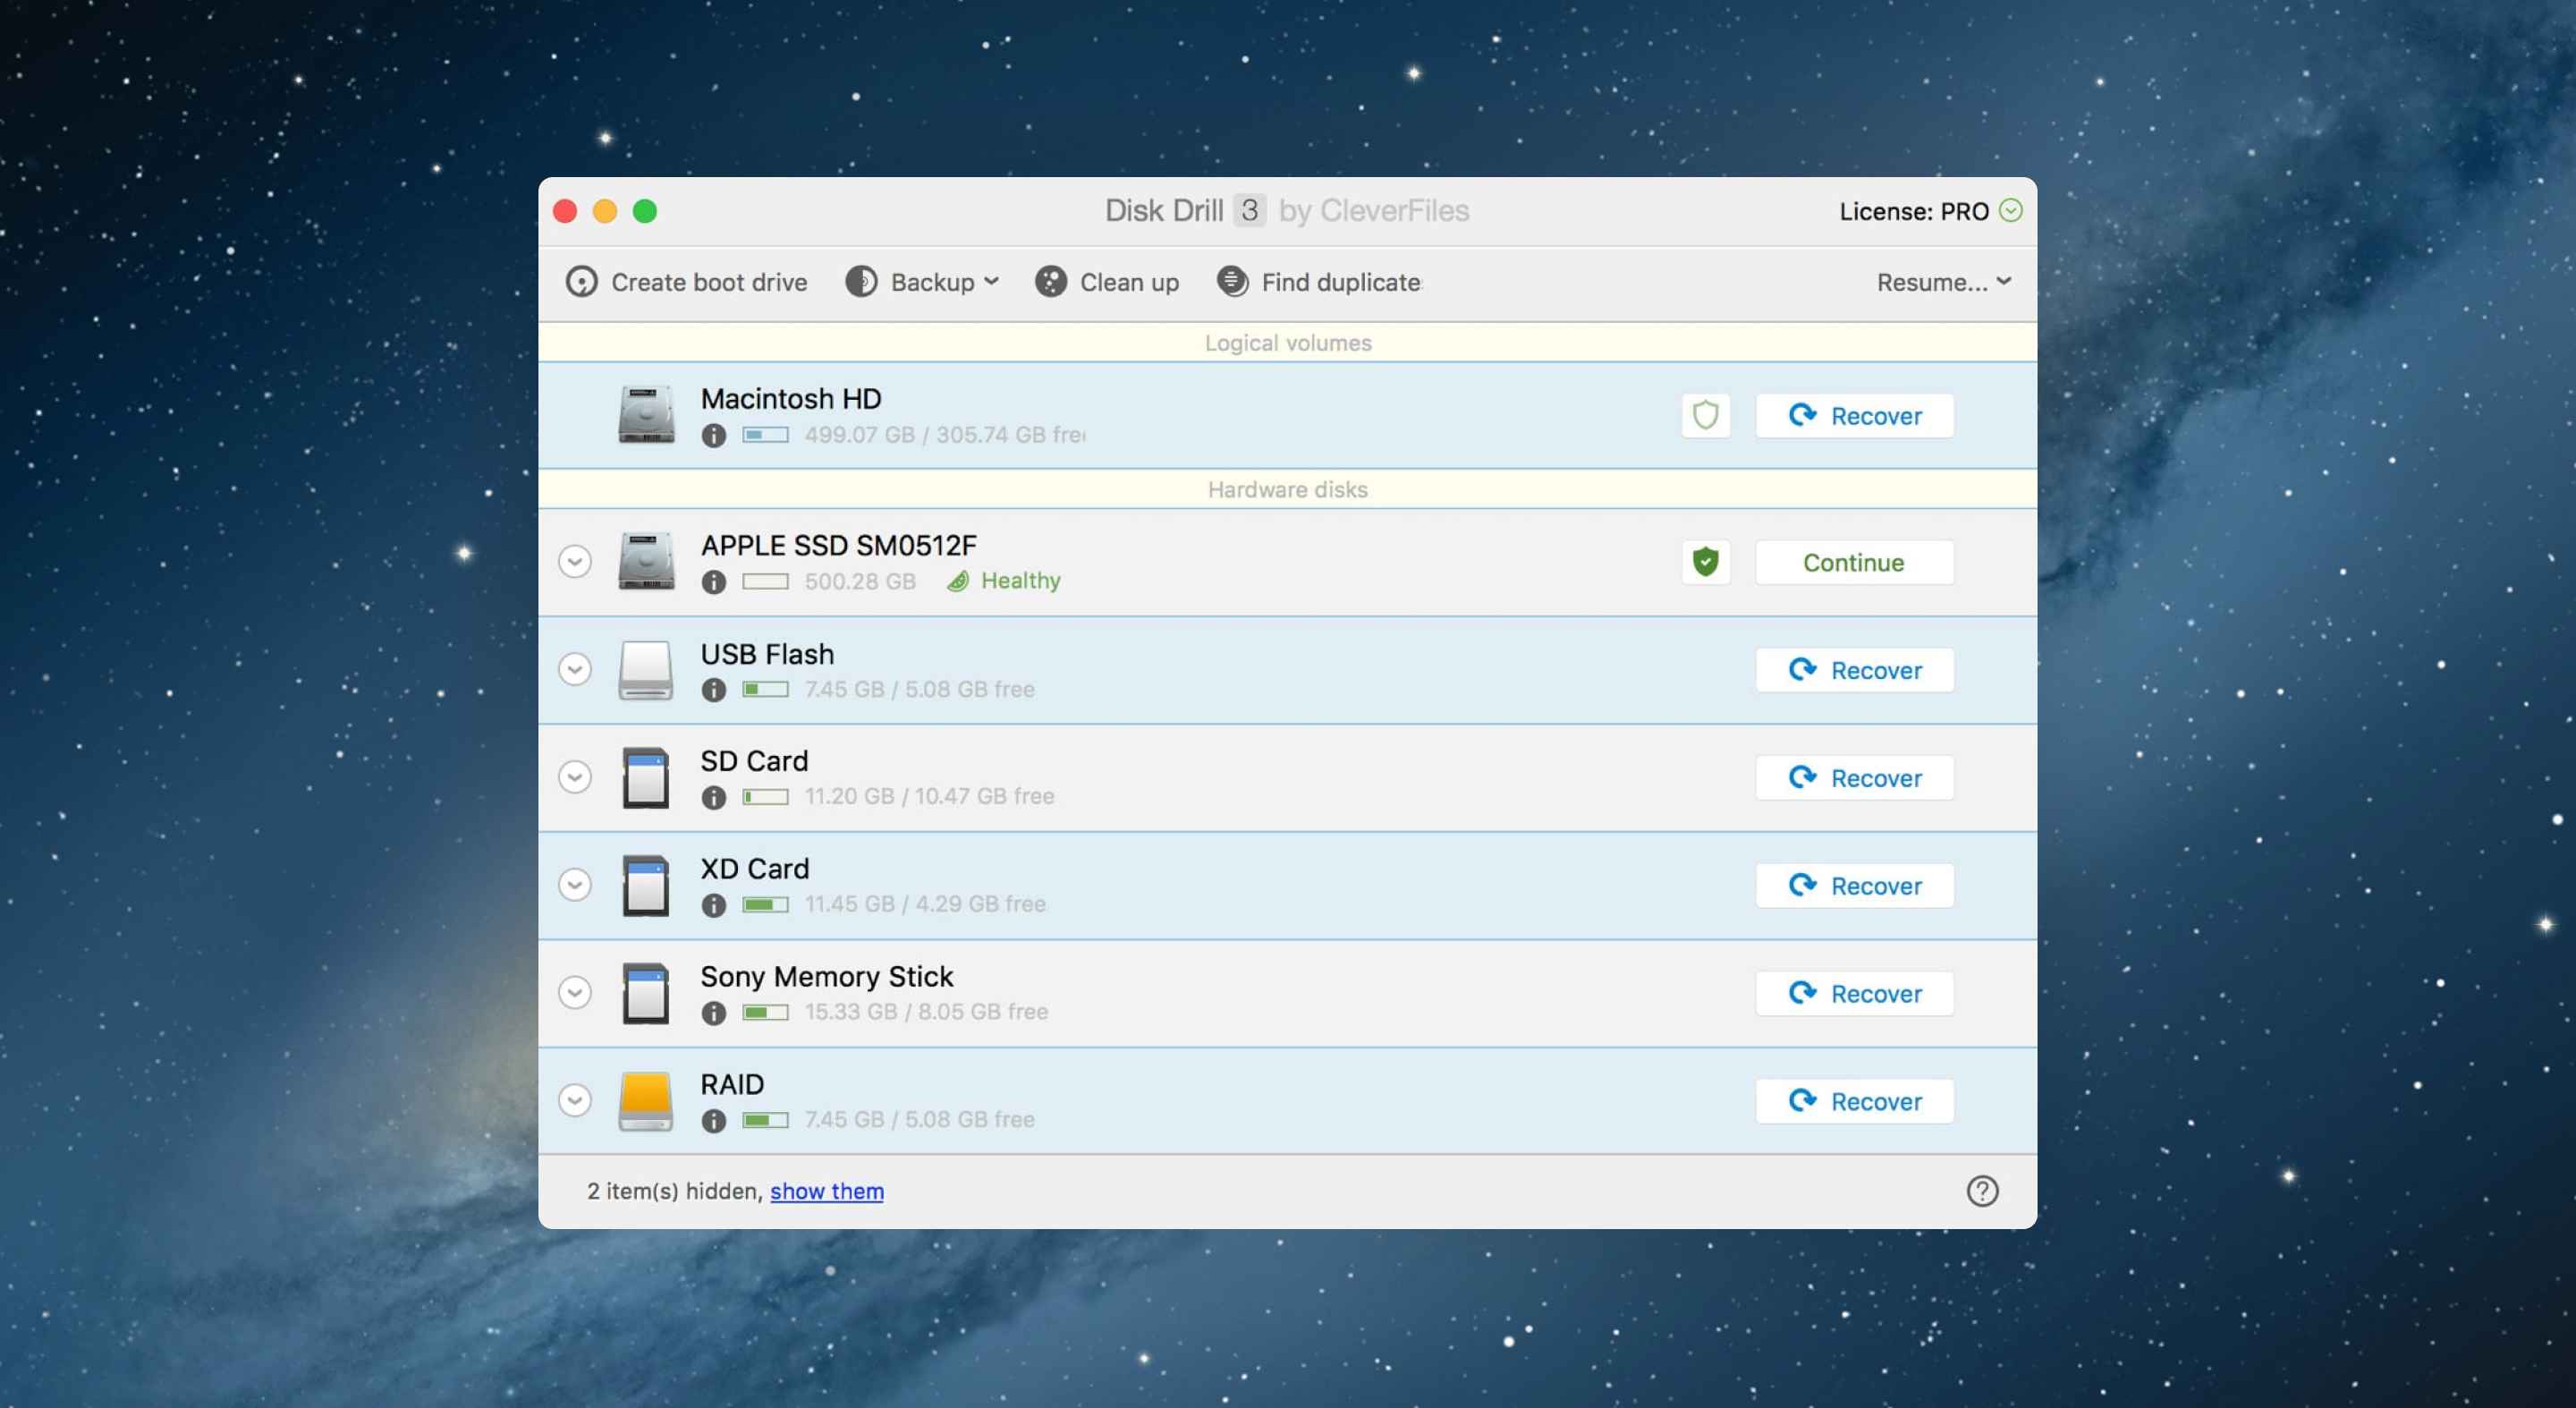
Task: Click the XD Card Recover button
Action: (1853, 885)
